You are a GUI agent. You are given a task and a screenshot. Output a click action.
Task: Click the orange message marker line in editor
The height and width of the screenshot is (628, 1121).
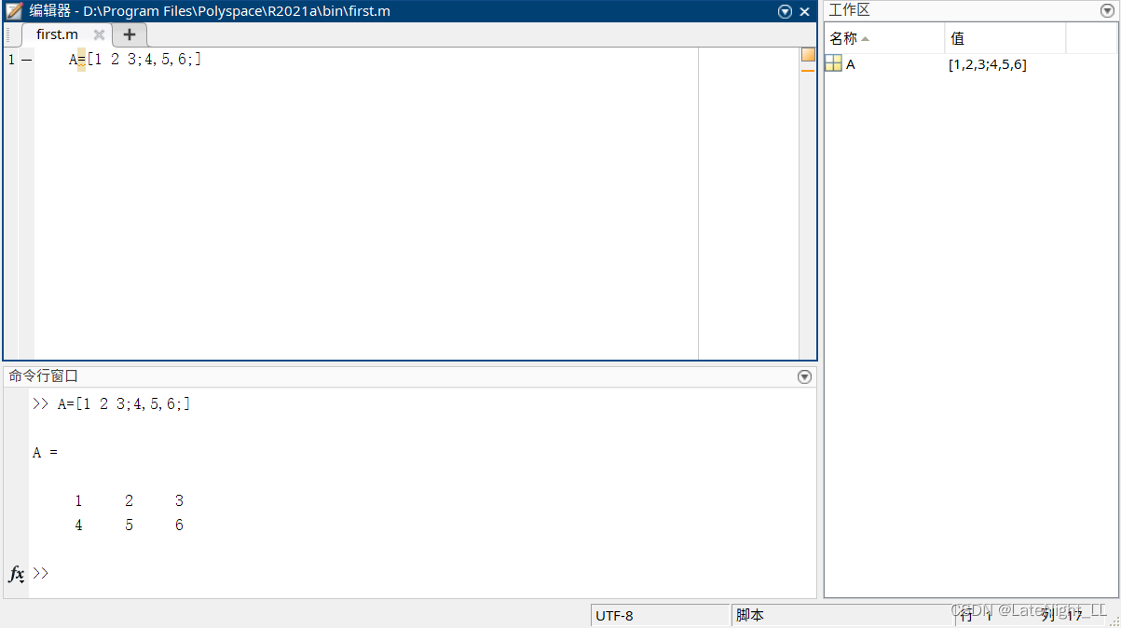[808, 71]
